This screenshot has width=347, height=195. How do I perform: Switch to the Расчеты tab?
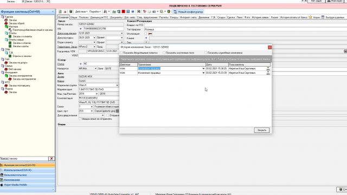(164, 17)
